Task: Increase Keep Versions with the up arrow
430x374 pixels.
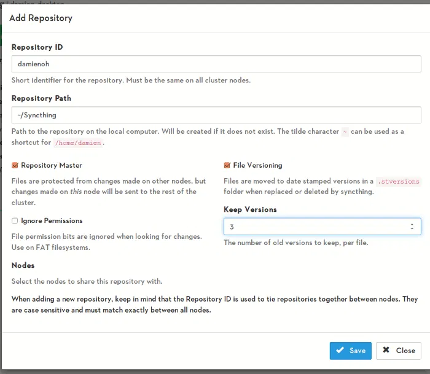Action: 412,224
